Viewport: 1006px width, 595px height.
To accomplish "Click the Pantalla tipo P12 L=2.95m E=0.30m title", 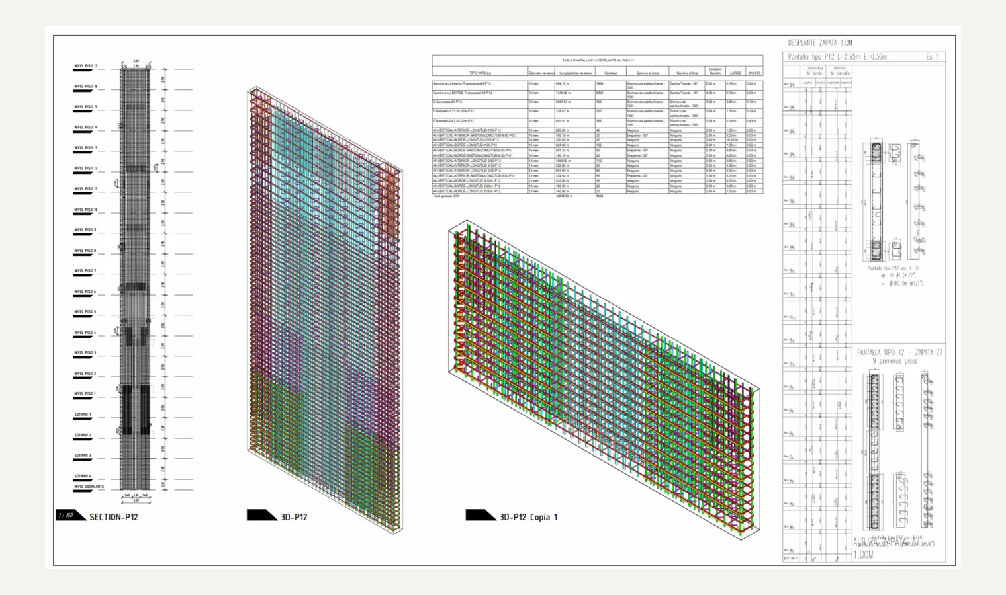I will 837,57.
